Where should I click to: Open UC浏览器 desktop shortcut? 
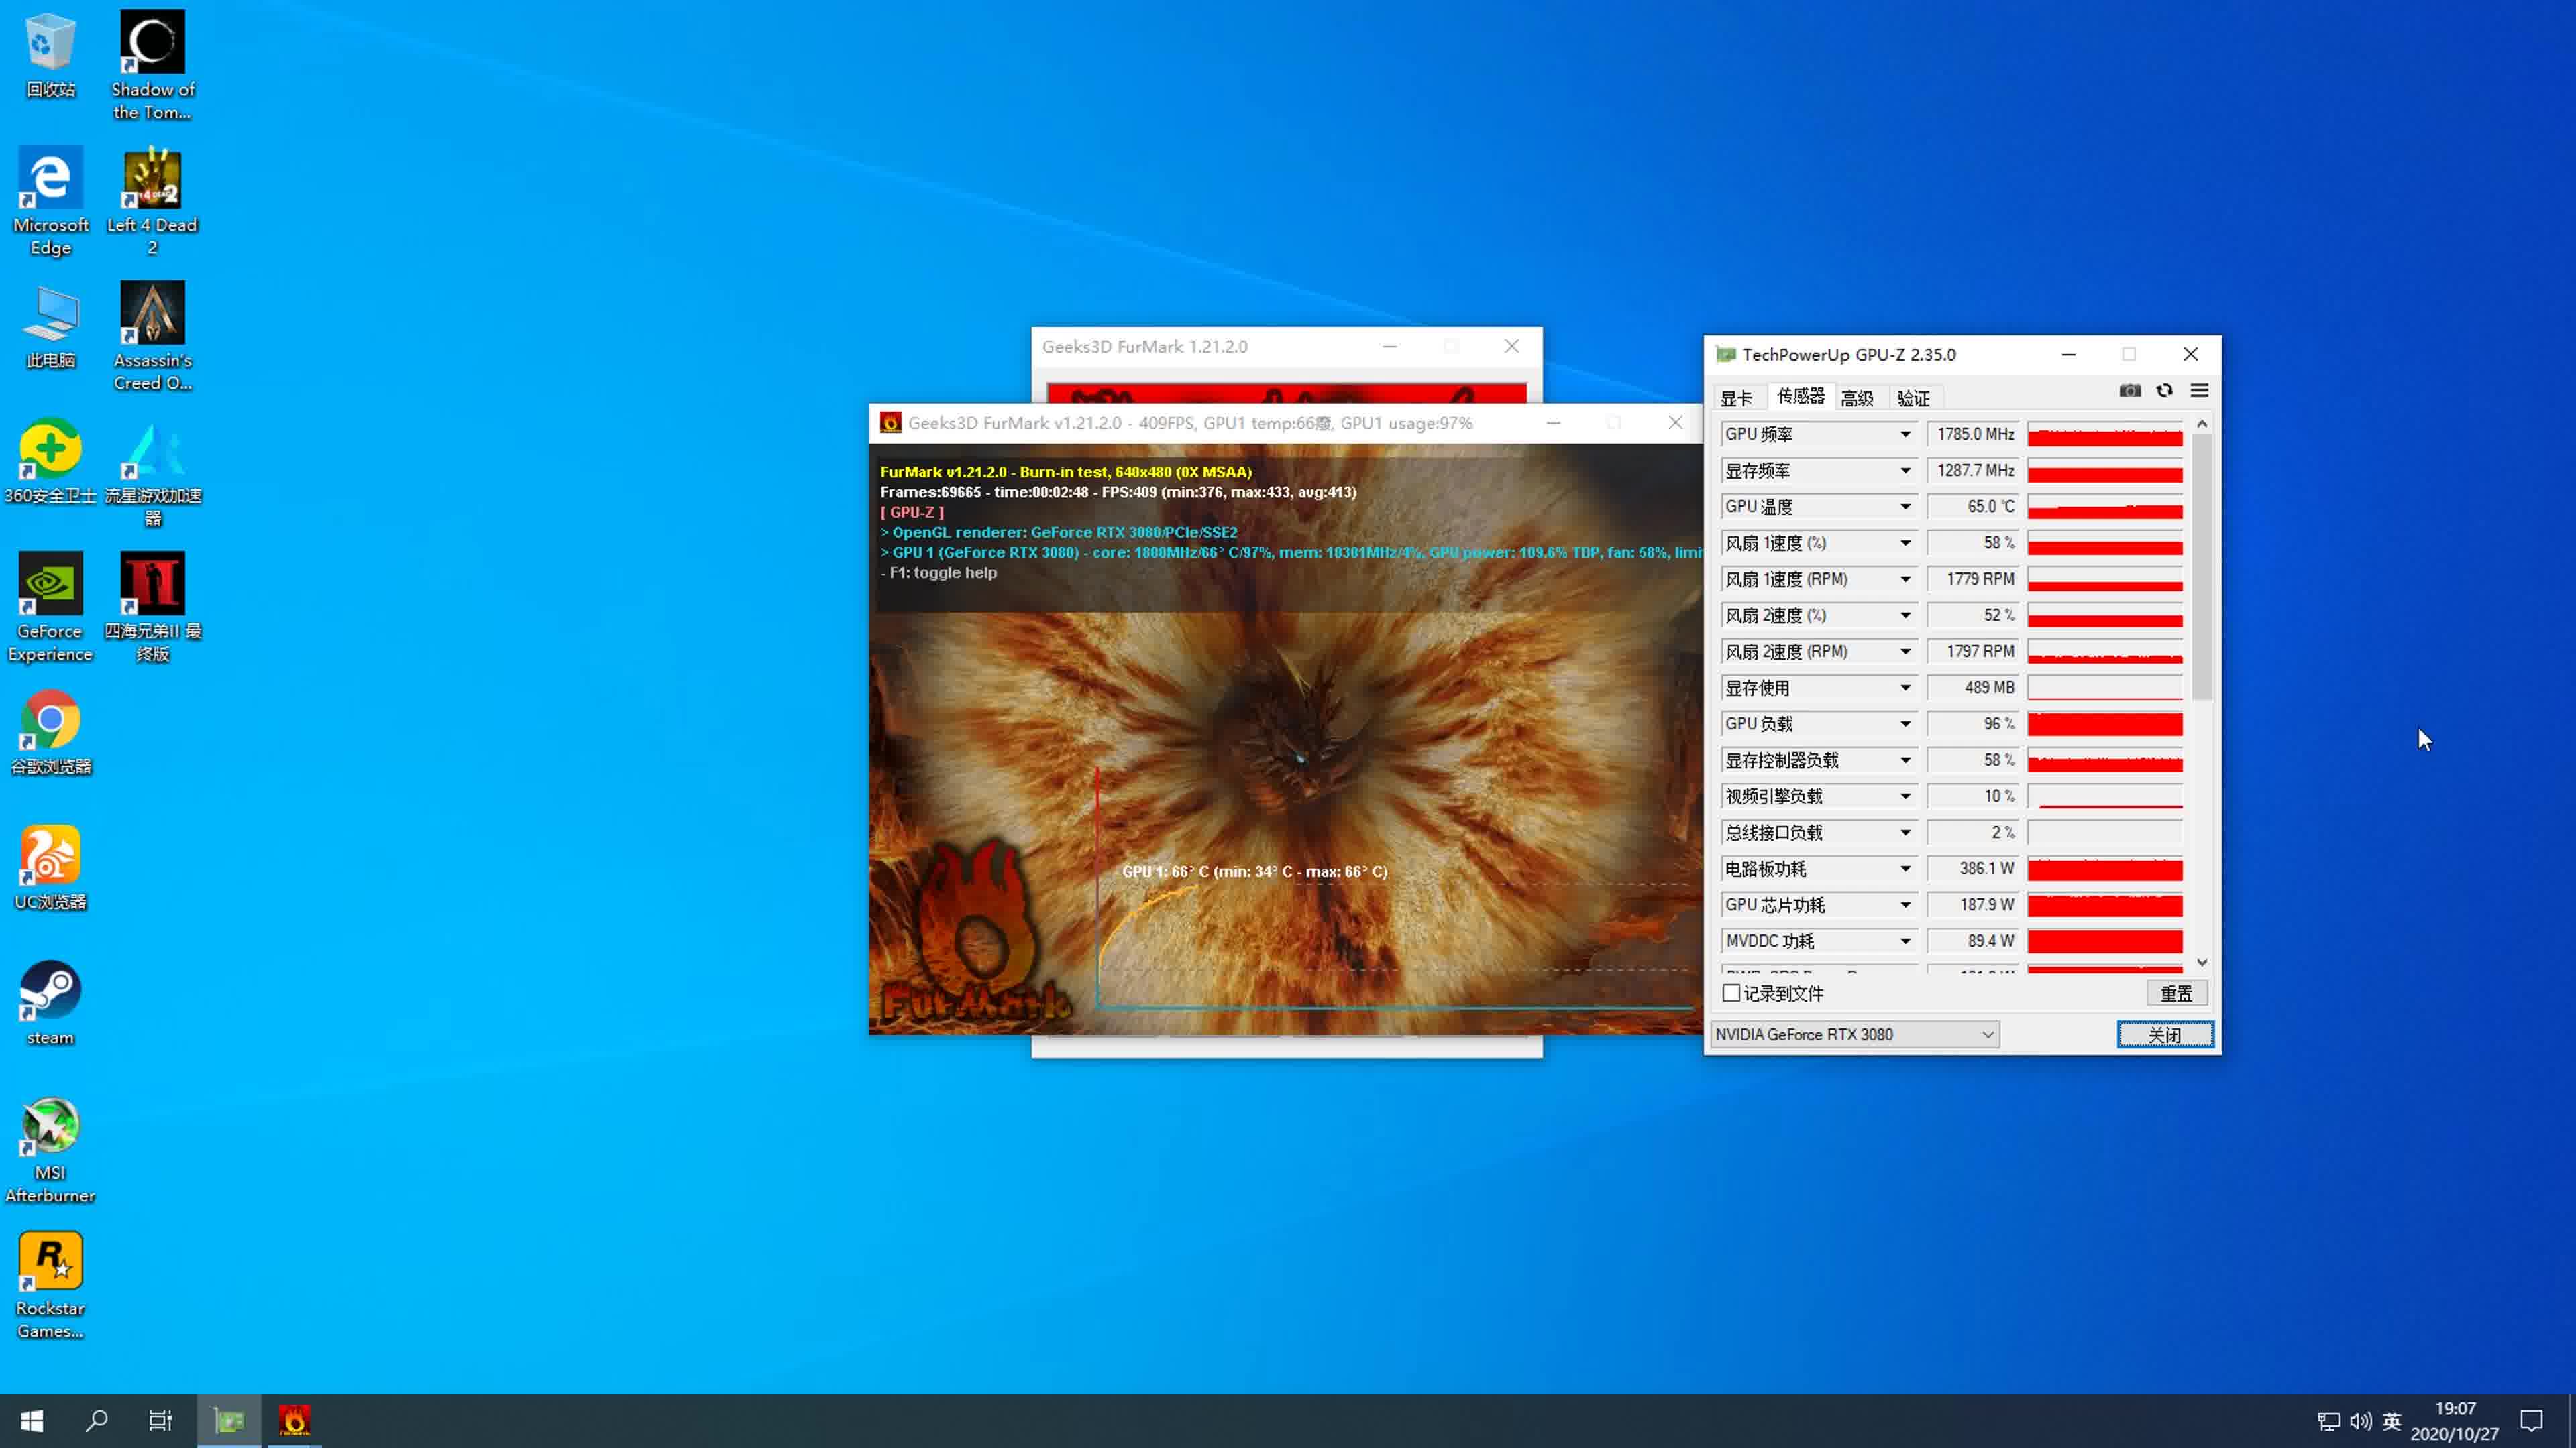[x=50, y=867]
